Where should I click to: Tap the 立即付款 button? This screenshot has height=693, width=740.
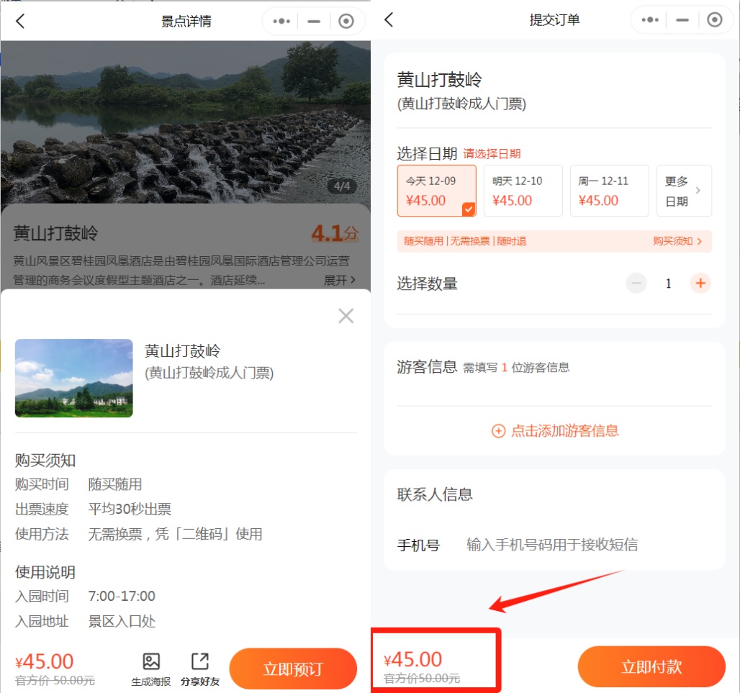pyautogui.click(x=651, y=666)
